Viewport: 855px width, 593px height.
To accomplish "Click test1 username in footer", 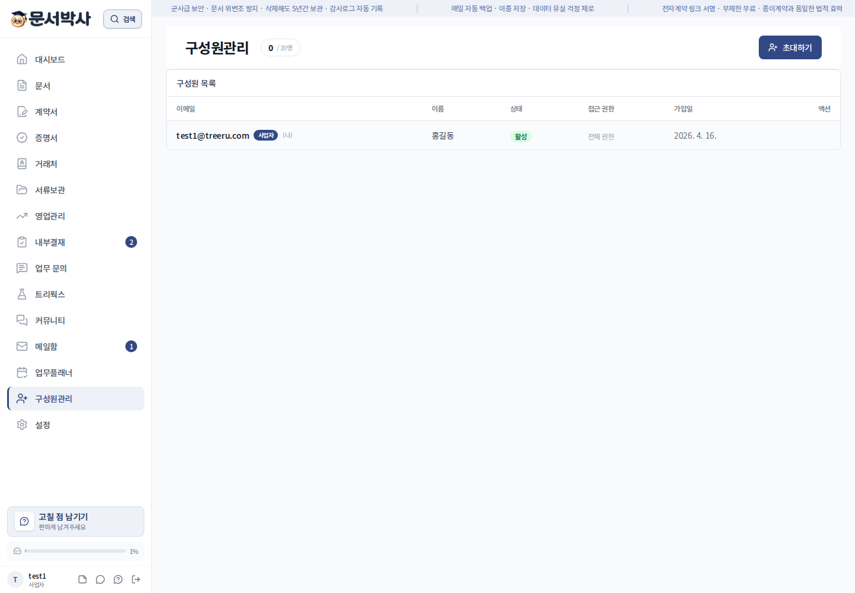I will [37, 576].
